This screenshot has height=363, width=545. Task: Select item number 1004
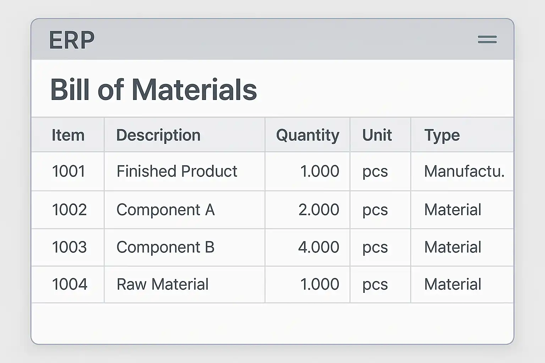(70, 284)
